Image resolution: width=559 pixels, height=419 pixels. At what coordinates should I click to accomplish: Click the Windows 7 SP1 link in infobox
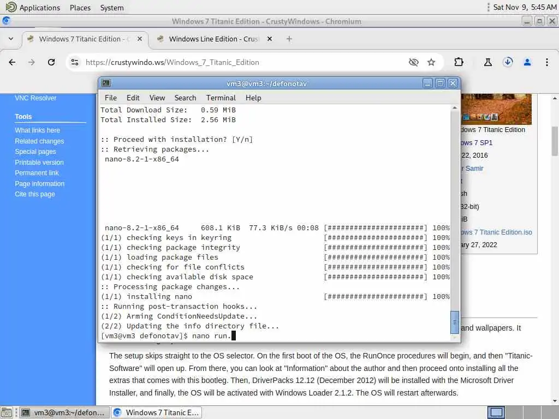[477, 143]
